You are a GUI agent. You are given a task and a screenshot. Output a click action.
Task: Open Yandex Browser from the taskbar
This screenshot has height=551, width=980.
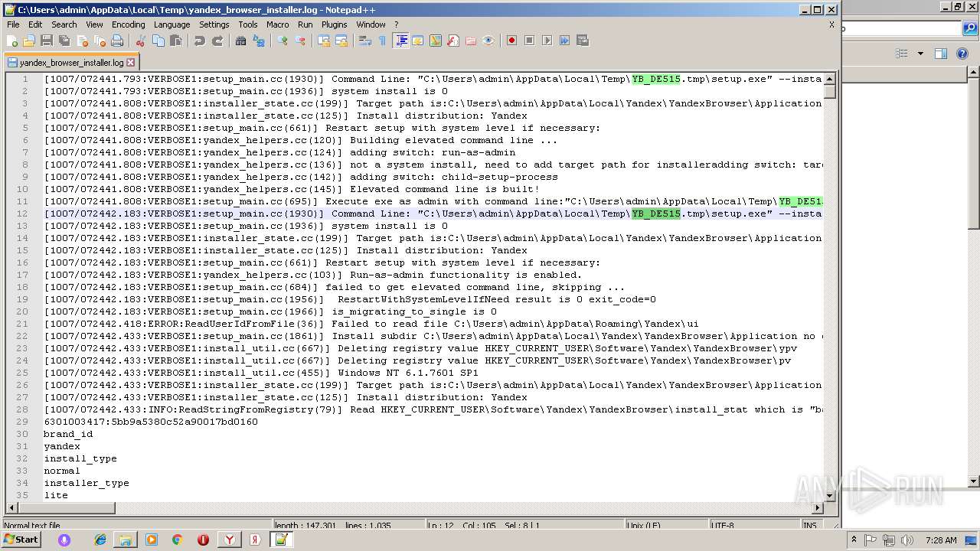pyautogui.click(x=229, y=540)
